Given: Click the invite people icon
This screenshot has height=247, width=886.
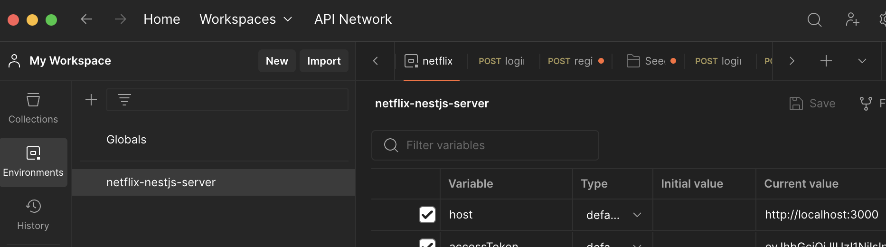Looking at the screenshot, I should tap(852, 19).
